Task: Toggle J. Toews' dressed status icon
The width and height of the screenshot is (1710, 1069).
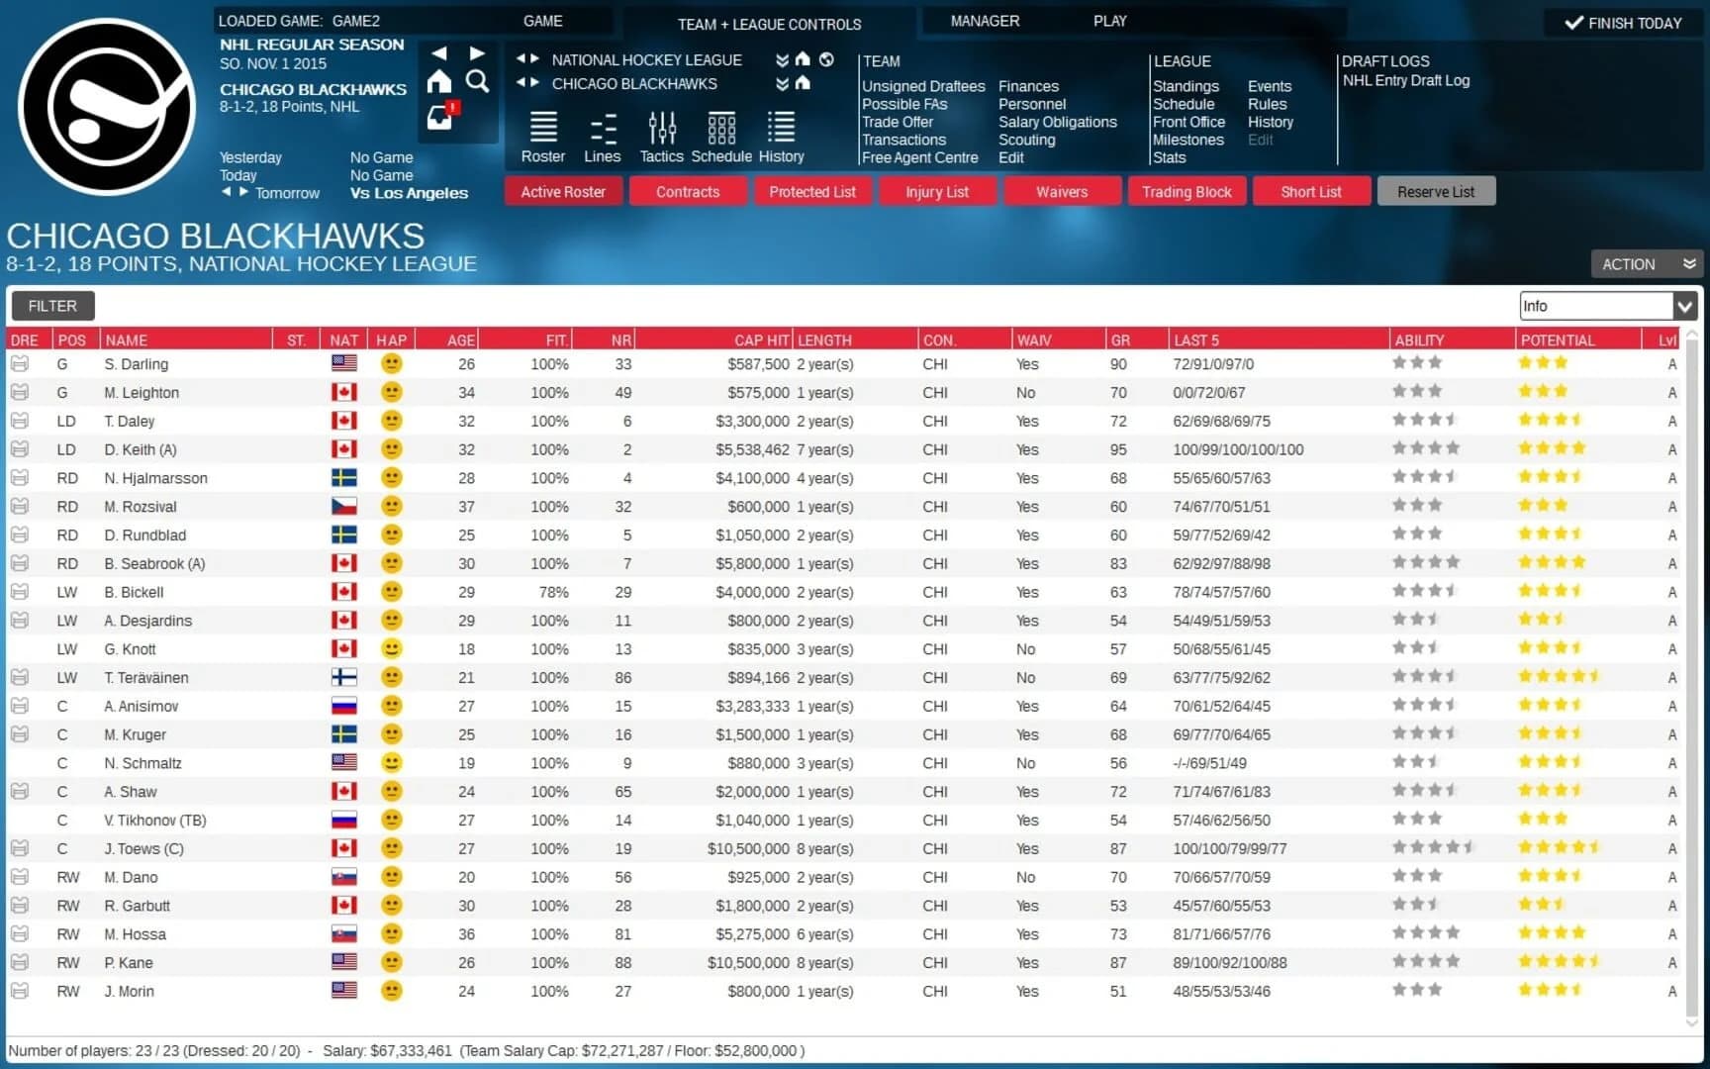Action: pos(21,848)
